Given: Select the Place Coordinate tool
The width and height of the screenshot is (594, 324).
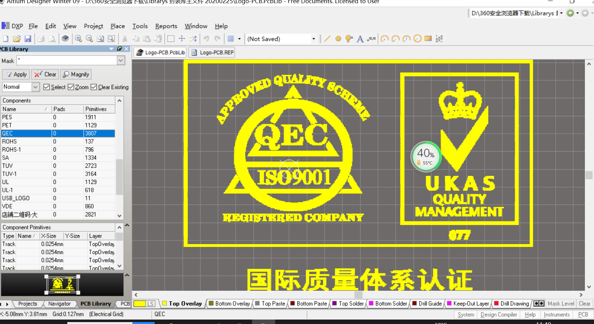Looking at the screenshot, I should (x=371, y=39).
